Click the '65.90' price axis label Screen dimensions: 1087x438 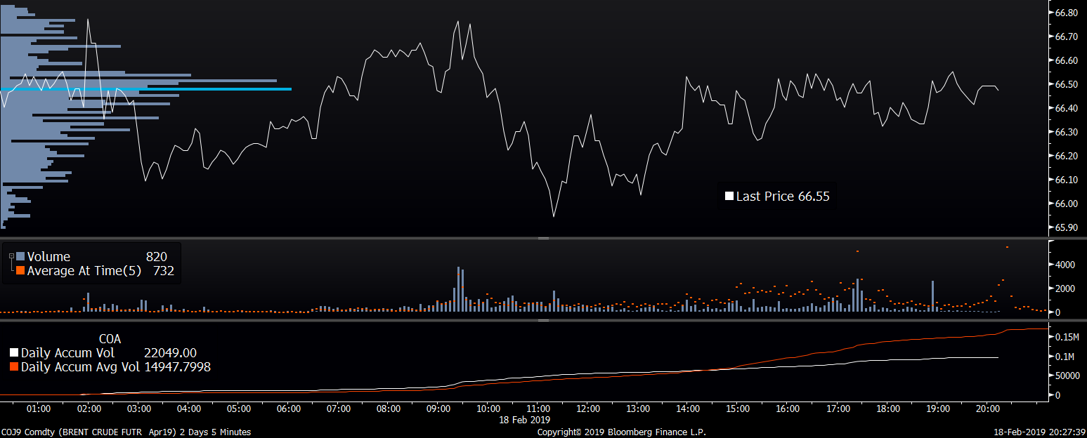pos(1067,227)
